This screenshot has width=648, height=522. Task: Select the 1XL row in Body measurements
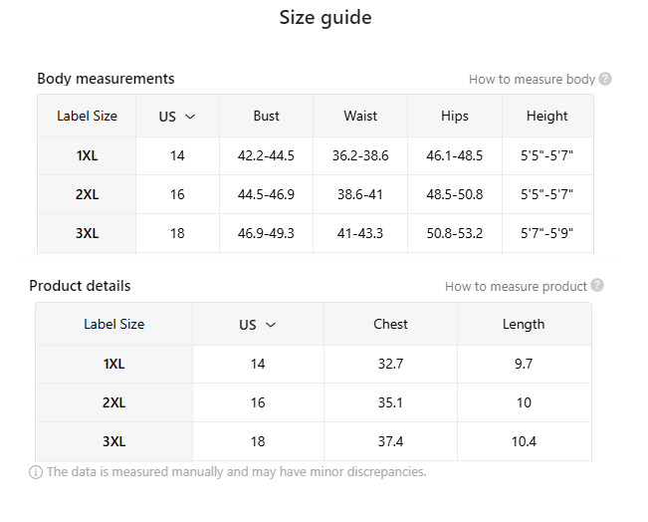pos(87,155)
